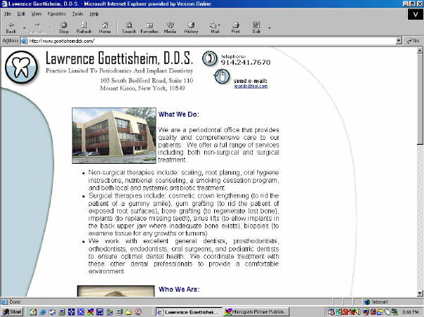Screen dimensions: 424x317
Task: Open the Help menu
Action: tap(94, 14)
